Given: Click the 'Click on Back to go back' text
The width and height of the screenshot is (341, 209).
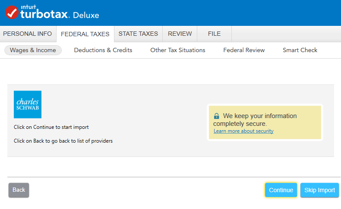Looking at the screenshot, I should pyautogui.click(x=63, y=141).
